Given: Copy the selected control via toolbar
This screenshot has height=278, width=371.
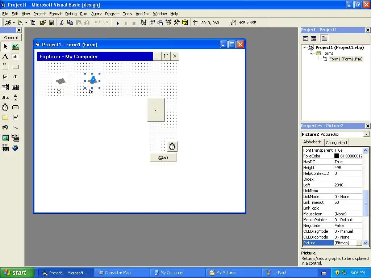Looking at the screenshot, I should point(70,22).
